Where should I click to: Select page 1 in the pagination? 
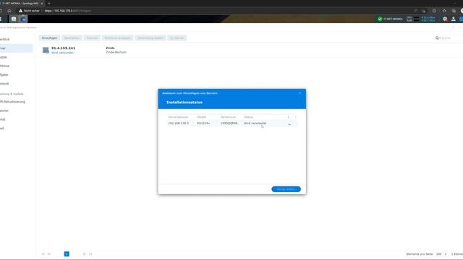coord(67,253)
